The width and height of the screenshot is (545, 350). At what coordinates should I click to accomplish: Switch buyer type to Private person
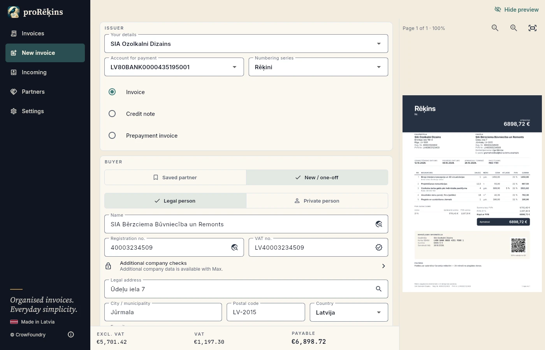pyautogui.click(x=317, y=201)
